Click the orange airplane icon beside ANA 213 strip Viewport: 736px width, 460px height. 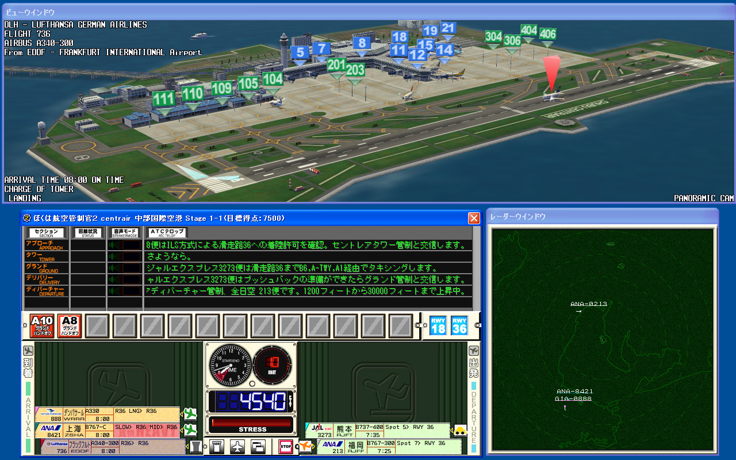pos(306,446)
